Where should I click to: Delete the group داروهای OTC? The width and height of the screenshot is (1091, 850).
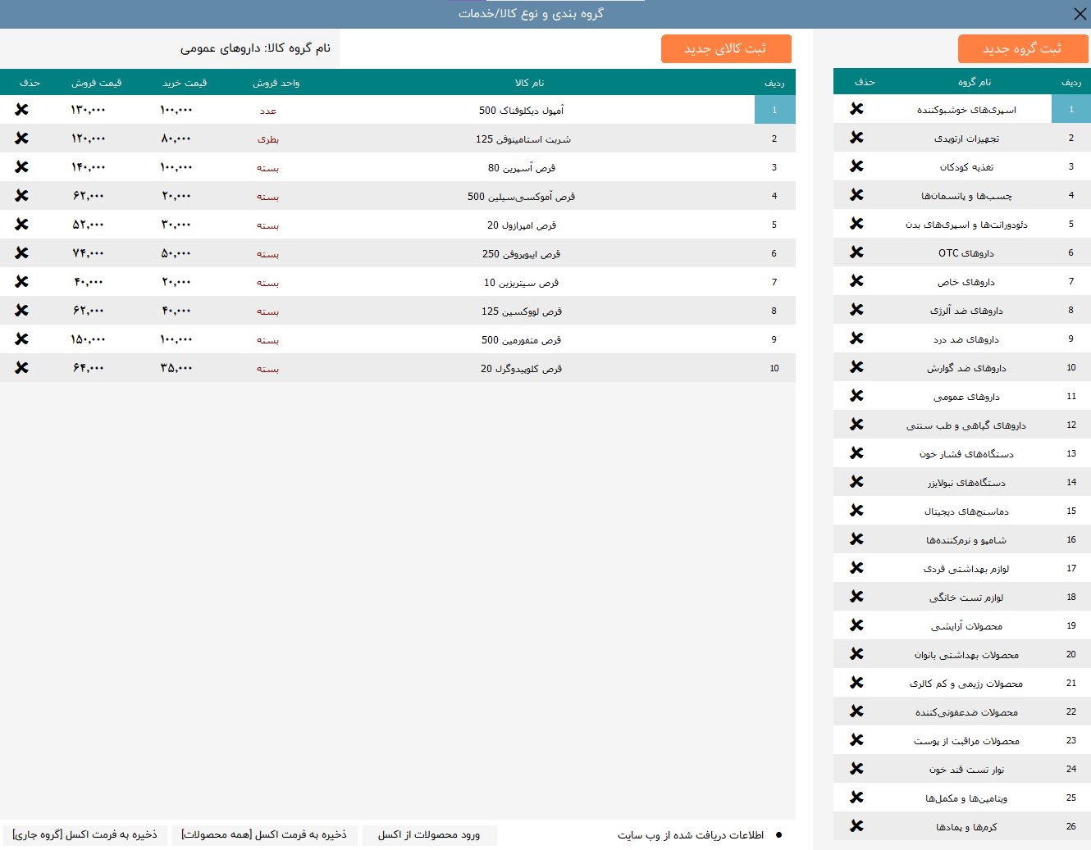click(856, 252)
